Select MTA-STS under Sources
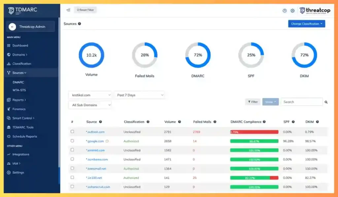This screenshot has width=338, height=197. point(19,90)
